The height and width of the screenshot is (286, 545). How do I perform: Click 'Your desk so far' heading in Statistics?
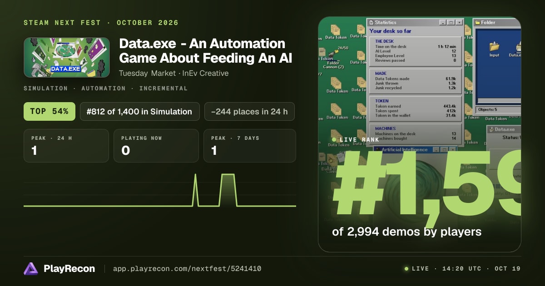click(x=390, y=31)
